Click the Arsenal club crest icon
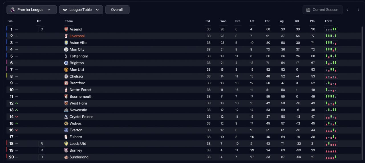Viewport: 365px width, 163px height. coord(66,29)
